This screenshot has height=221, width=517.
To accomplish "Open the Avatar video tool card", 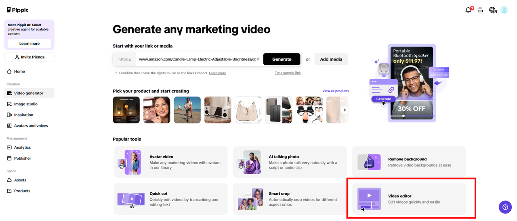I will 171,162.
